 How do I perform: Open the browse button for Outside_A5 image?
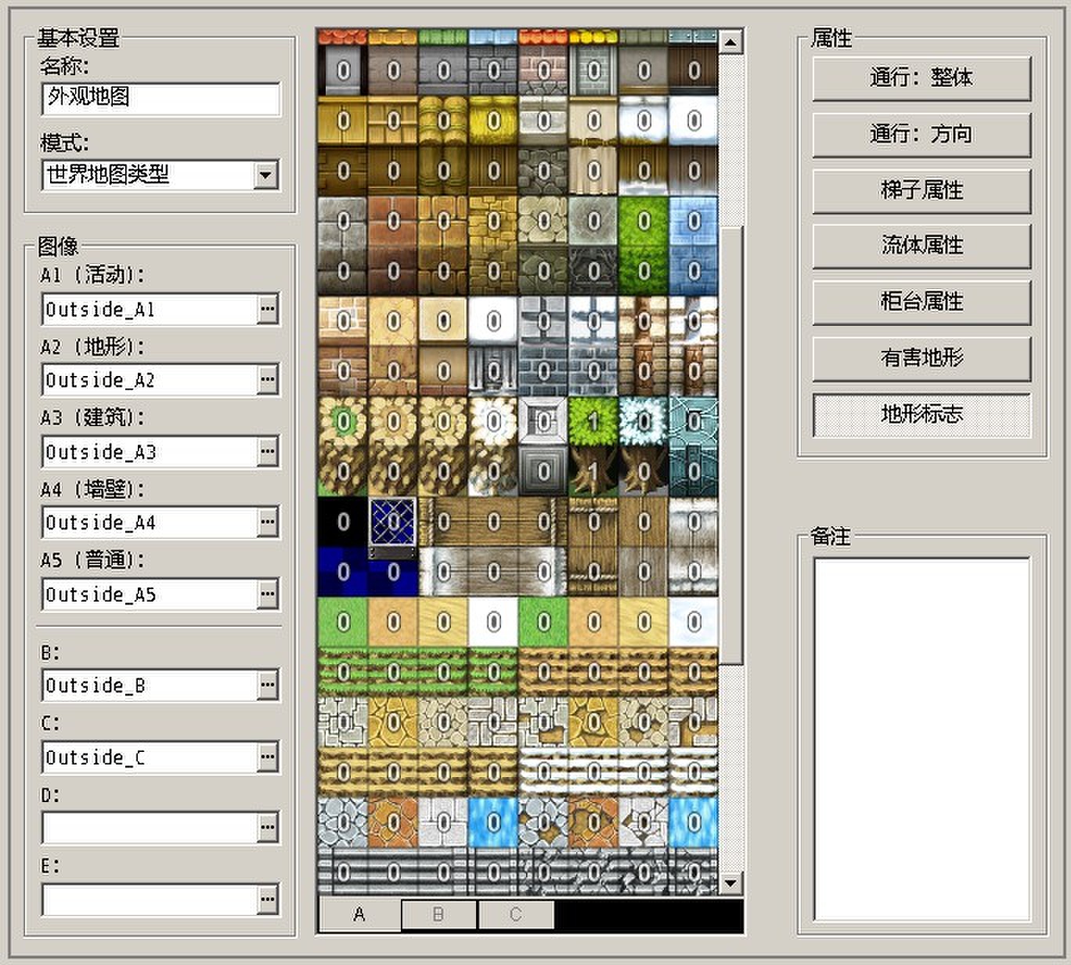pos(268,595)
